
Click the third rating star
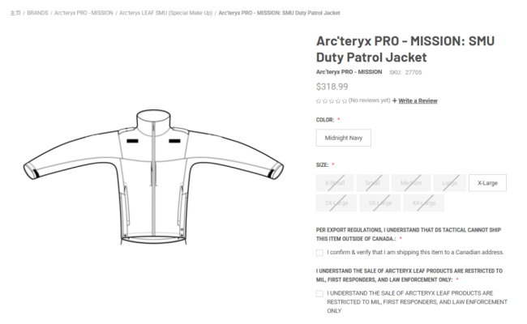(x=332, y=101)
